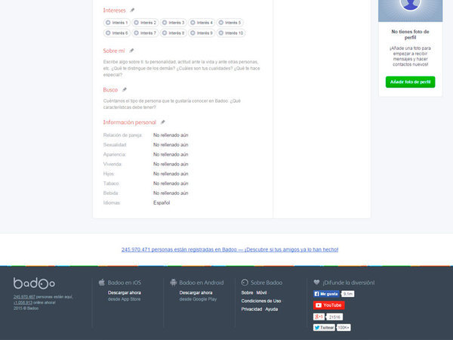Click the Android robot icon

point(174,283)
